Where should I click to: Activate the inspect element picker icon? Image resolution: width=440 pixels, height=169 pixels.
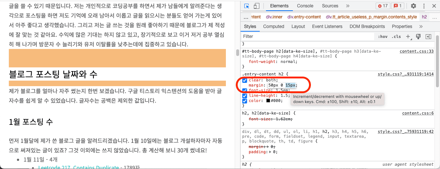pos(247,6)
